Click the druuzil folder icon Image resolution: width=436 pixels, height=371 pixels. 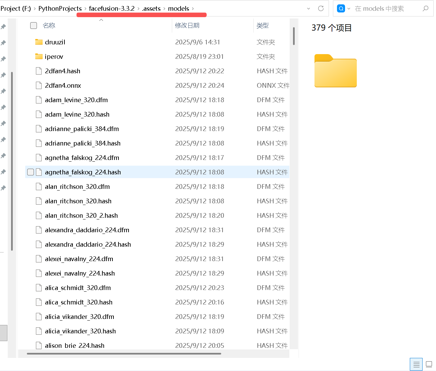(39, 42)
